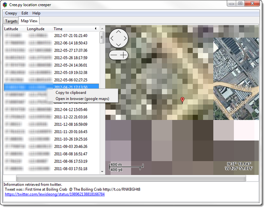Screen dimensions: 266x209
Task: Zoom out the map with minus button
Action: pyautogui.click(x=113, y=55)
